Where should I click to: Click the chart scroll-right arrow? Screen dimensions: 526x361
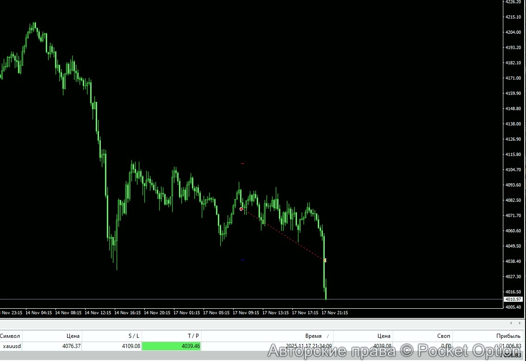(520, 324)
